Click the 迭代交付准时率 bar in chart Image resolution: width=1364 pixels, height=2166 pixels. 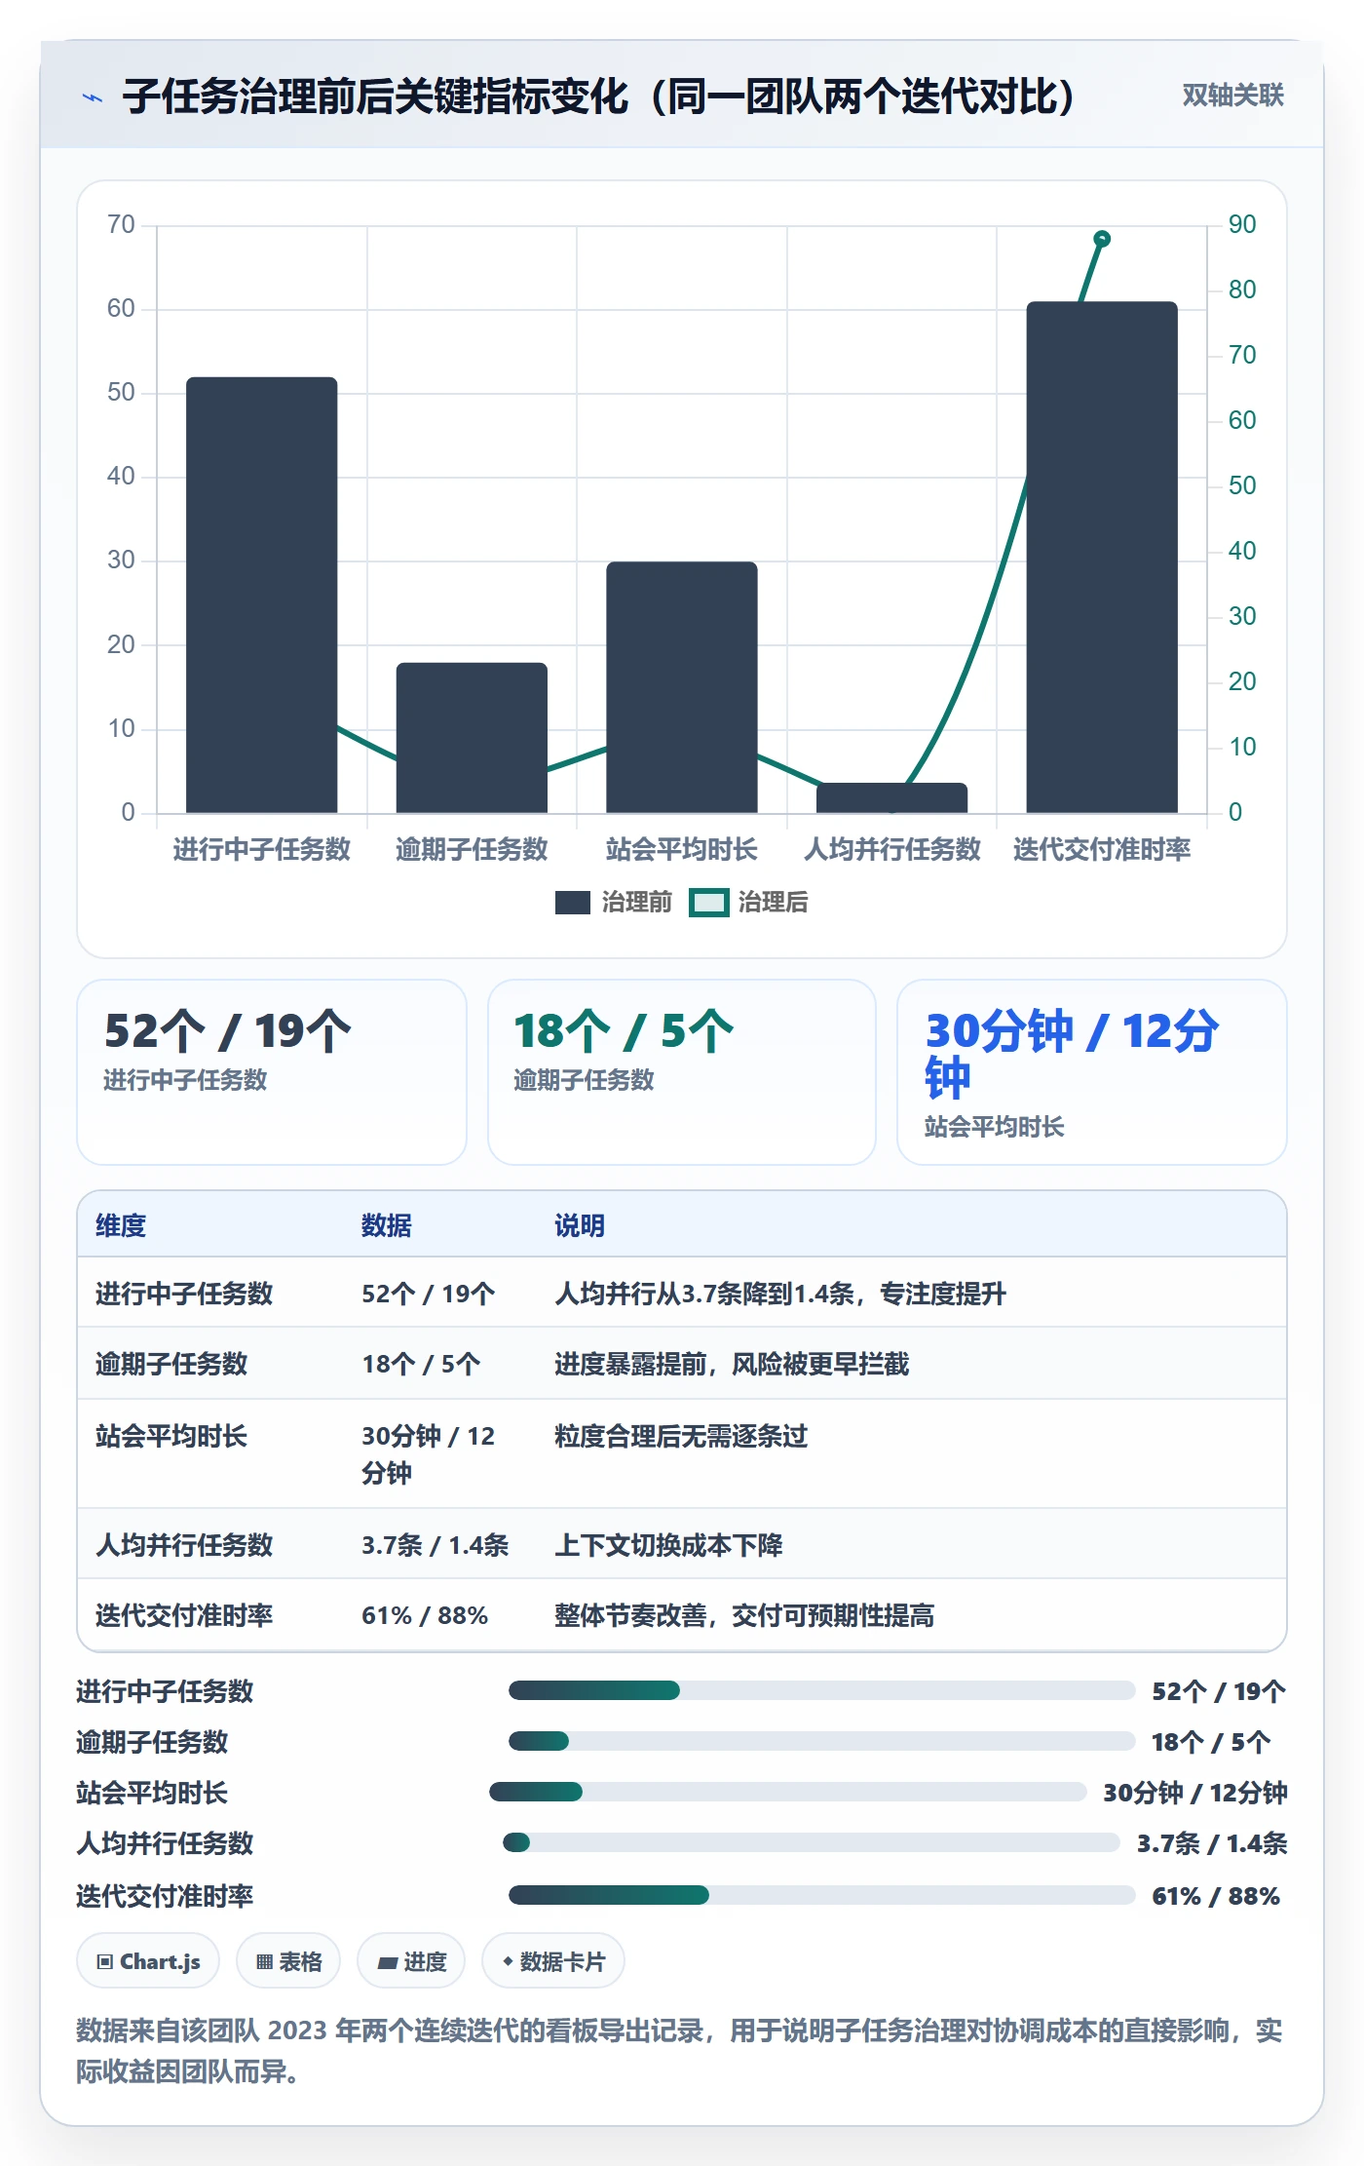click(1102, 557)
